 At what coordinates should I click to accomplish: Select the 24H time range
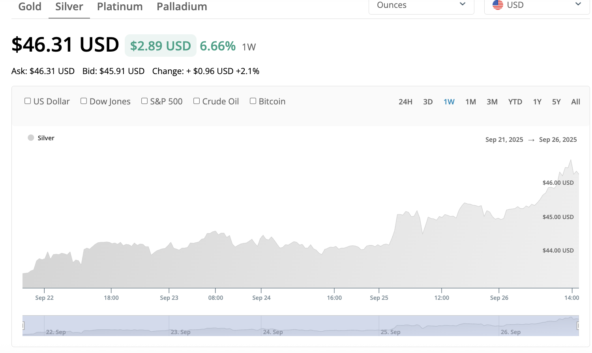pyautogui.click(x=405, y=102)
